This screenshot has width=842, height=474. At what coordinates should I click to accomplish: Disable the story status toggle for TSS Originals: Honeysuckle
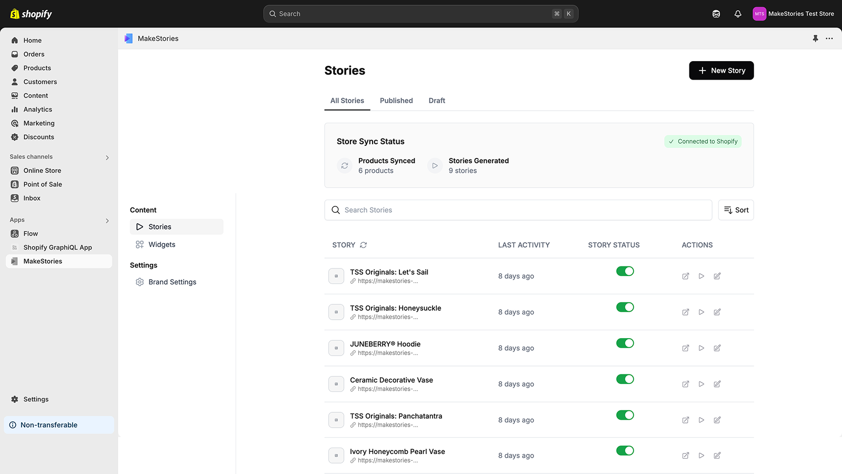point(625,307)
